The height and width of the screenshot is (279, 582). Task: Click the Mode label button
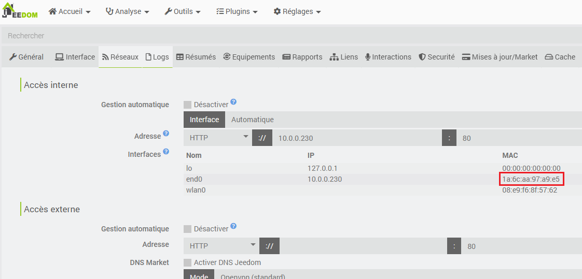click(199, 274)
